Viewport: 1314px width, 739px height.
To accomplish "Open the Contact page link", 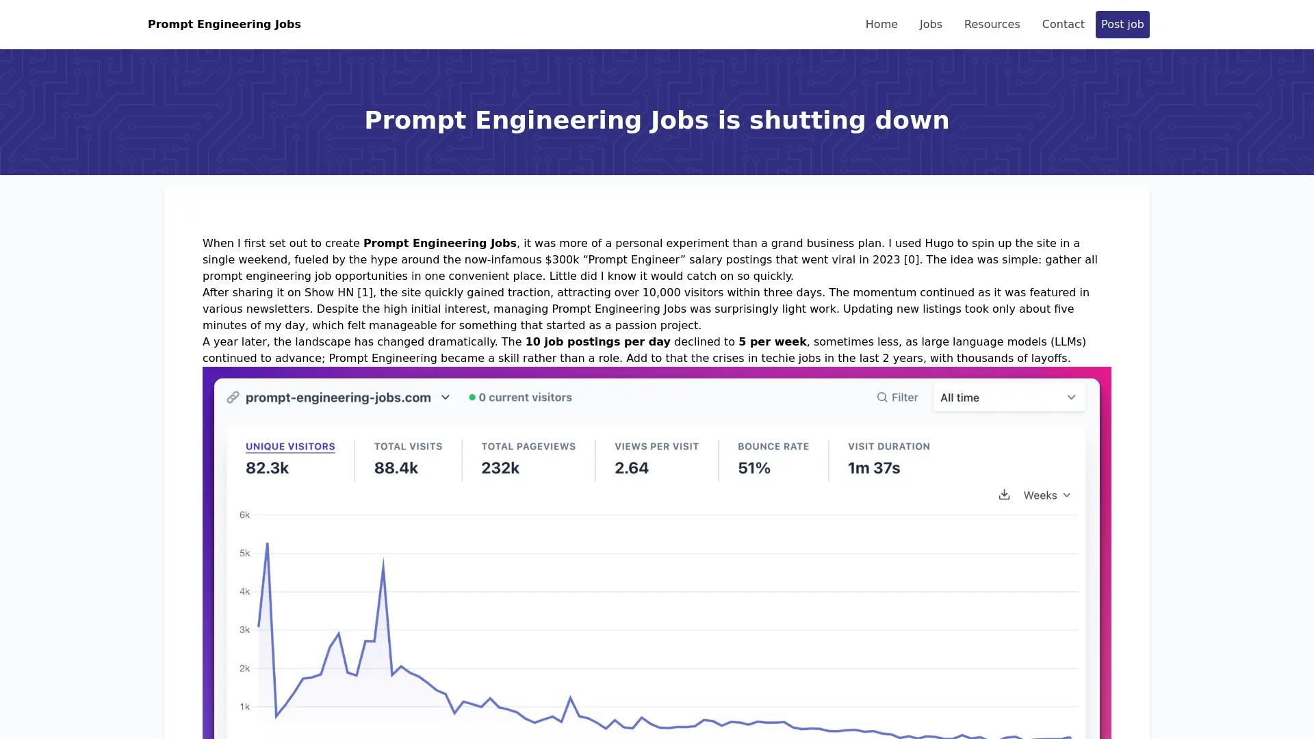I will tap(1063, 24).
